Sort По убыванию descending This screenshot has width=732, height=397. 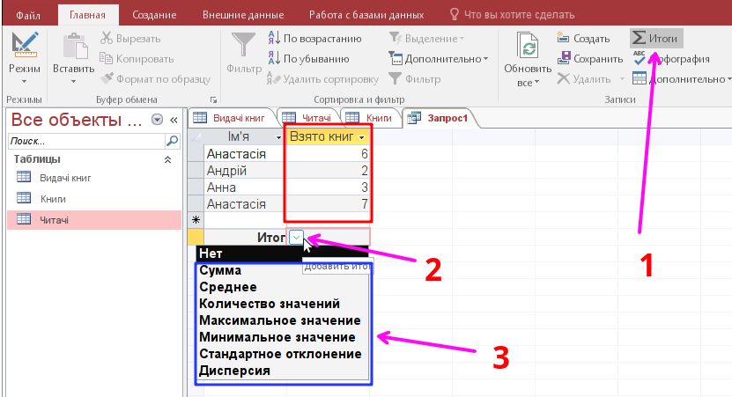(x=308, y=59)
